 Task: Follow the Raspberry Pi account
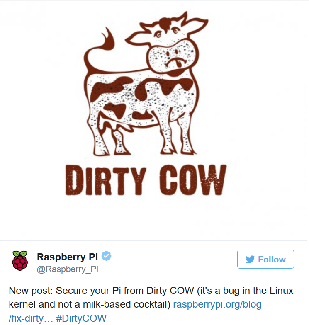click(x=265, y=259)
